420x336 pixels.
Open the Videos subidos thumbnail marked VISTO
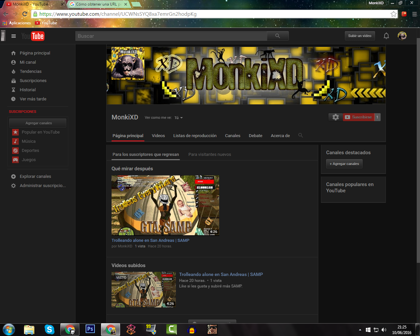point(144,289)
